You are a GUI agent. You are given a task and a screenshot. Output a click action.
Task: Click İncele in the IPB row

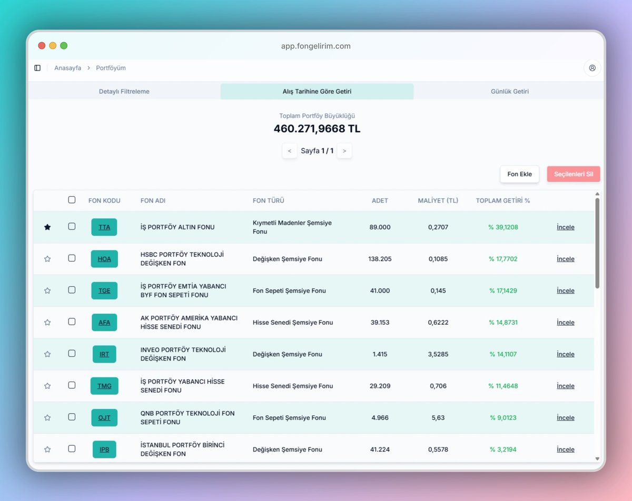coord(566,449)
